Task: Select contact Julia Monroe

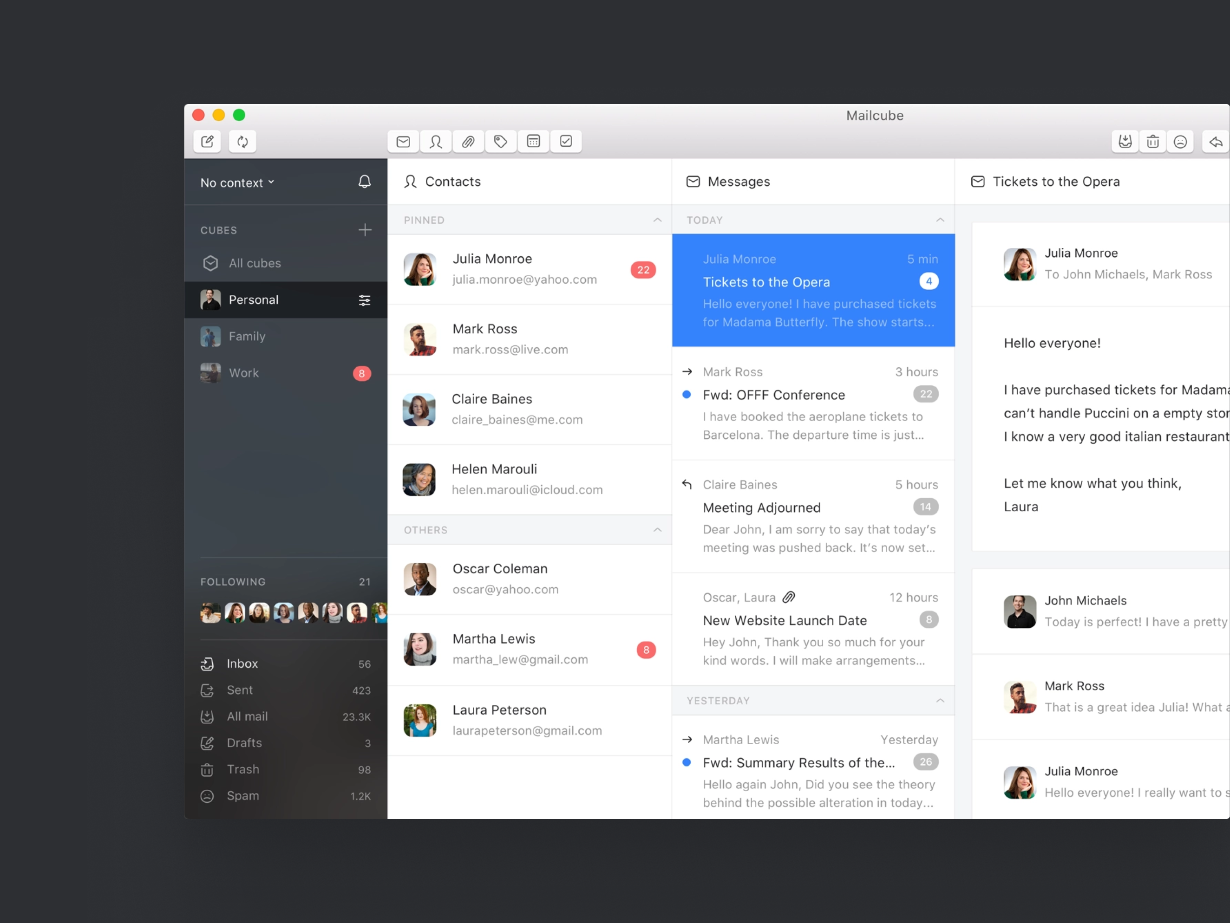Action: click(x=530, y=269)
